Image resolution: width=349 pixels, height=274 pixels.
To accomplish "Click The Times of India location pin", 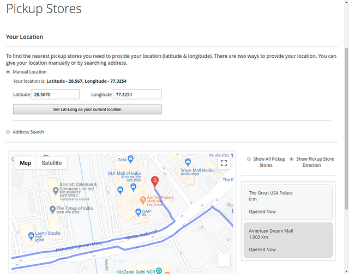I will 52,210.
